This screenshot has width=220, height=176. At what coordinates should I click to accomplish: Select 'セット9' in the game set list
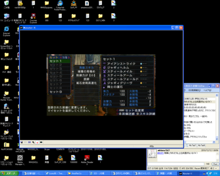point(60,92)
